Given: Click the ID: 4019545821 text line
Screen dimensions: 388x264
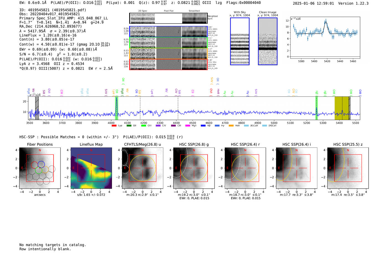Looking at the screenshot, I should [x=53, y=10].
